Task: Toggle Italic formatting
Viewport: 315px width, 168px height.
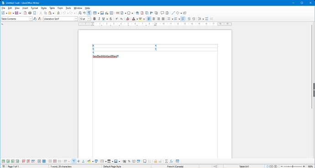Action: click(x=99, y=19)
